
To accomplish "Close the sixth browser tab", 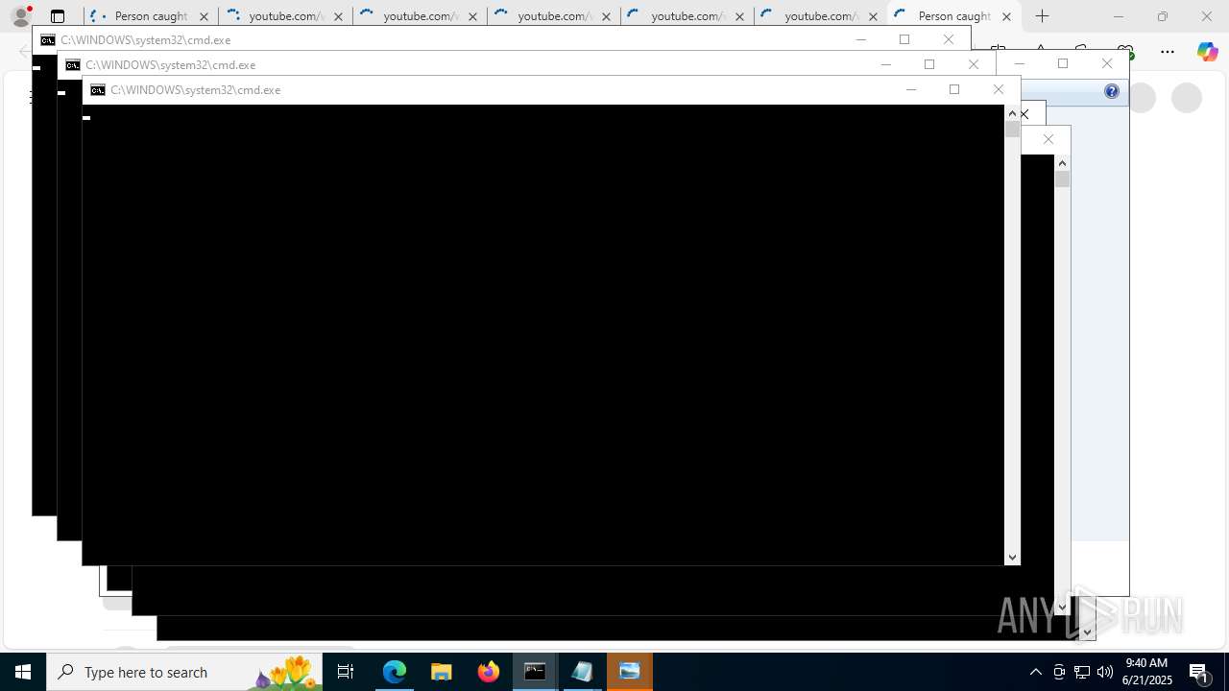I will (x=873, y=16).
